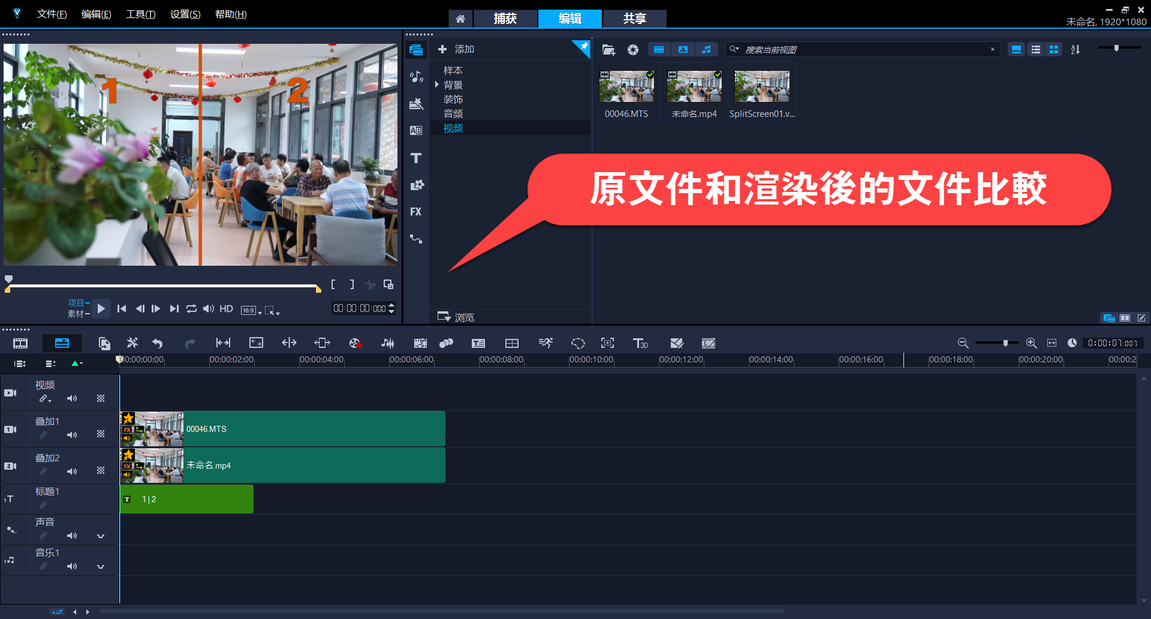Viewport: 1151px width, 619px height.
Task: Open the 编辑(E) menu
Action: 96,14
